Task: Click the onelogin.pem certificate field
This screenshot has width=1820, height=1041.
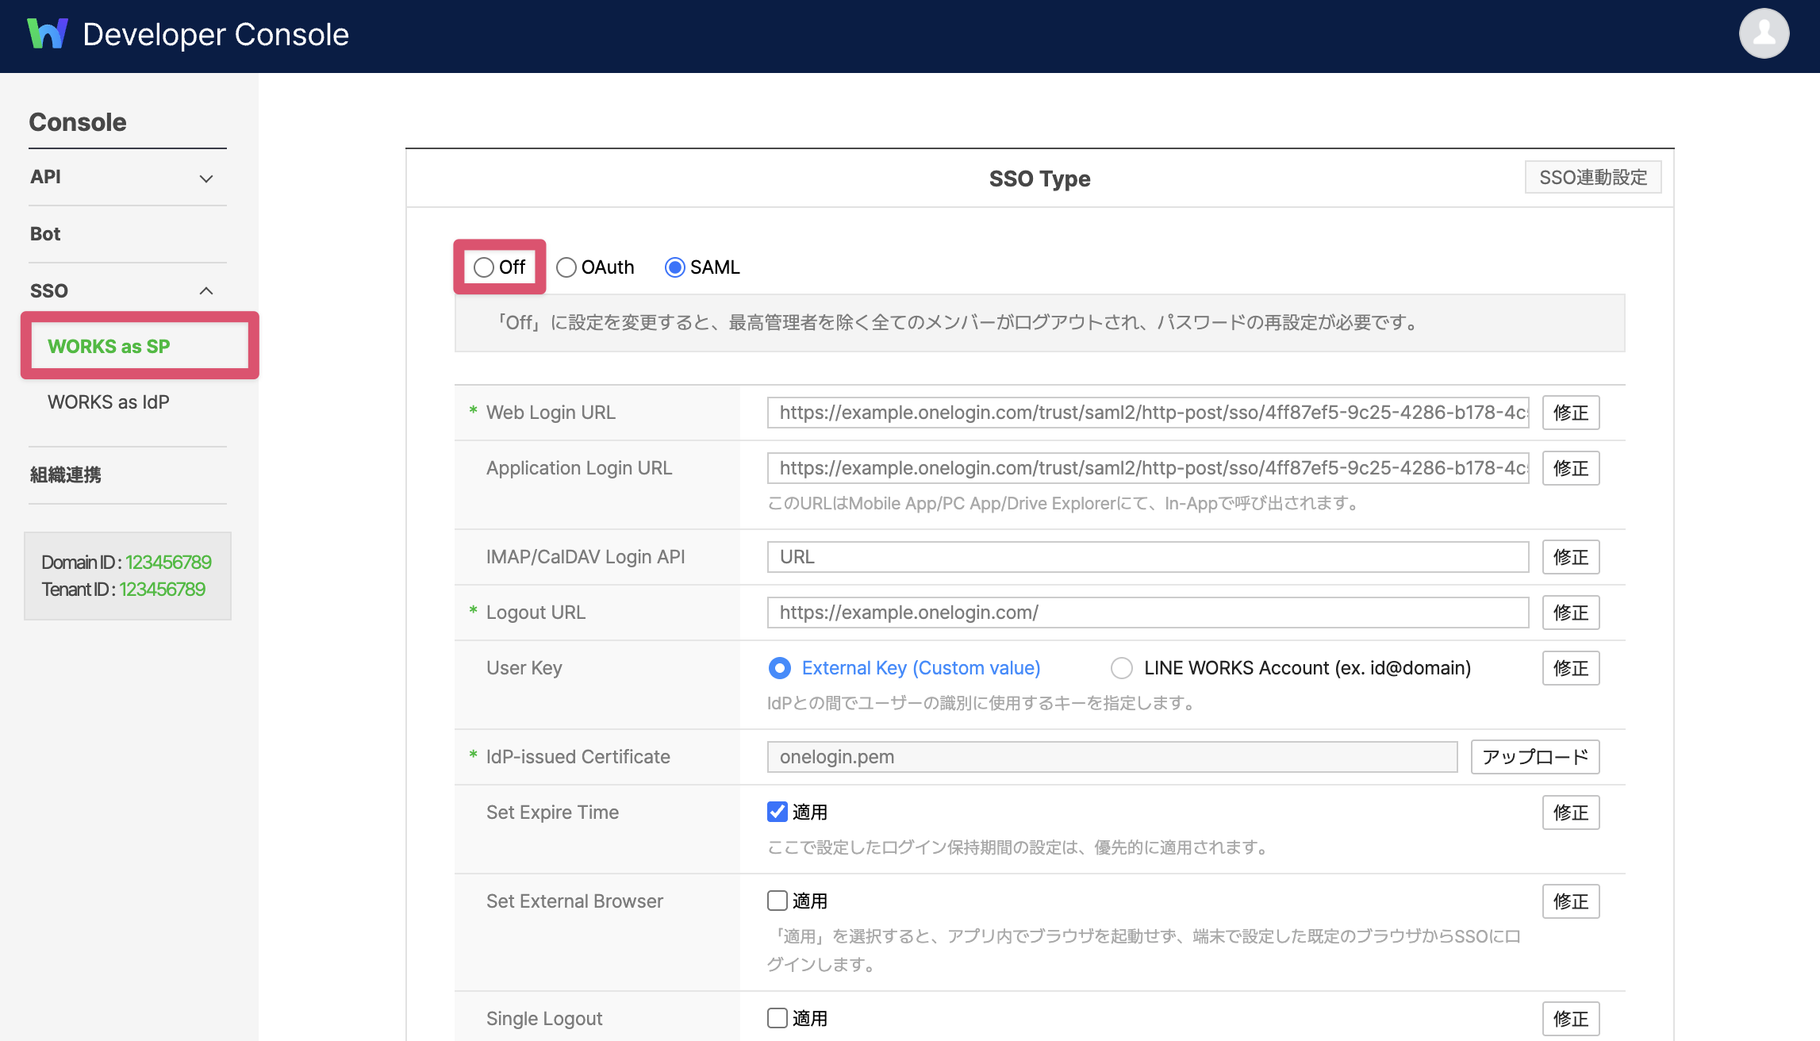Action: [x=1112, y=757]
